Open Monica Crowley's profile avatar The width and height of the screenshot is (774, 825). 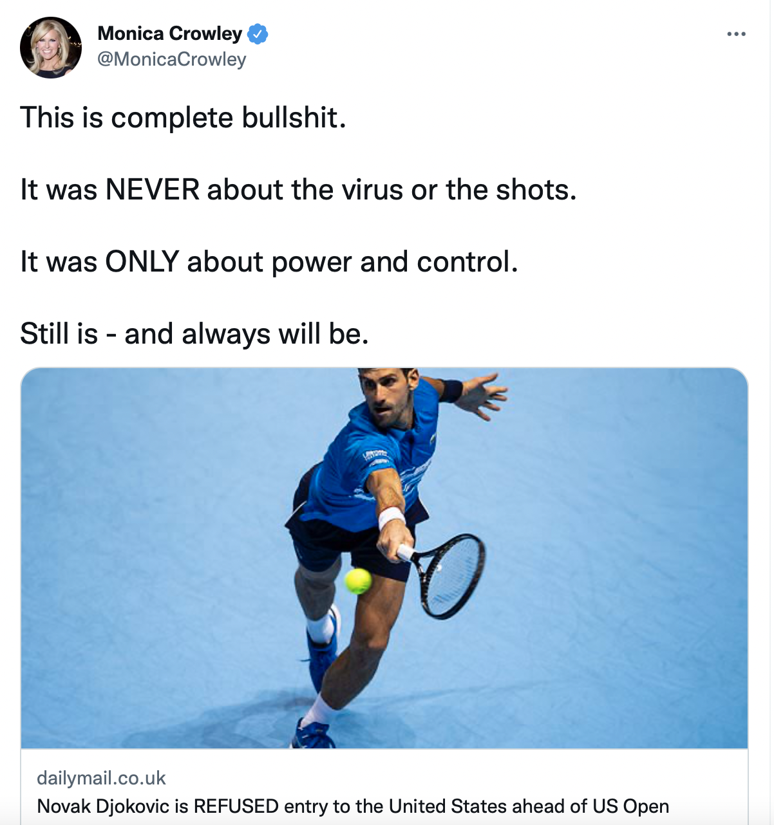[51, 48]
